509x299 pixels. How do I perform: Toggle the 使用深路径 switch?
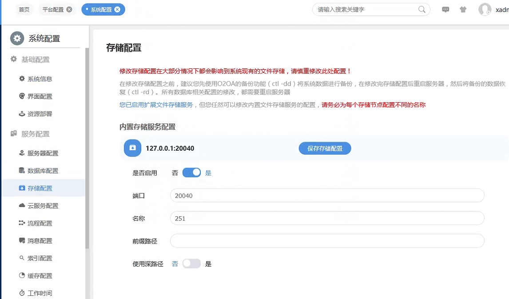(x=191, y=263)
